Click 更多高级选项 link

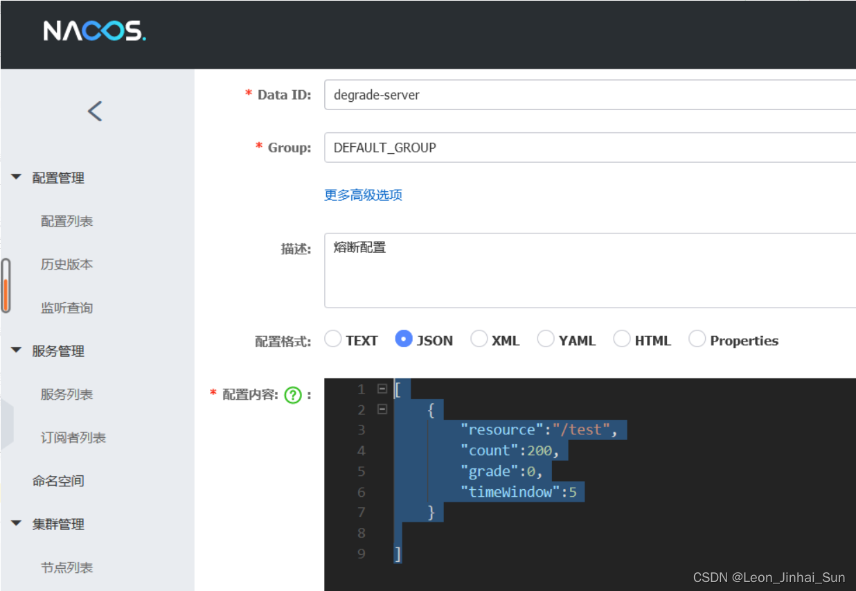(x=363, y=195)
